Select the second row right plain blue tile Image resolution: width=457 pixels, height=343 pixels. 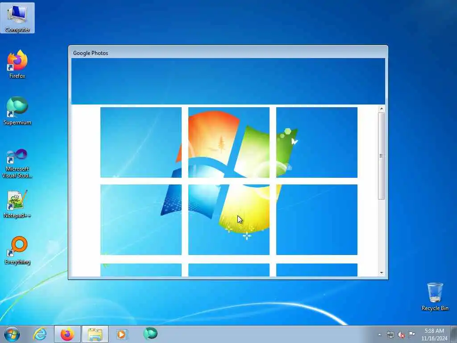317,220
